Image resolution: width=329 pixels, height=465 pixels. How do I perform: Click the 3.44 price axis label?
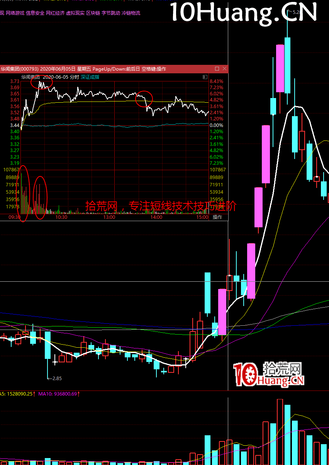(x=15, y=125)
